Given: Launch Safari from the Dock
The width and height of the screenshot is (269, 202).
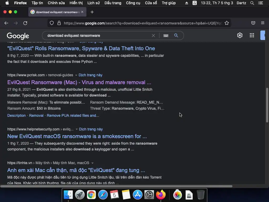Looking at the screenshot, I should pyautogui.click(x=103, y=195).
